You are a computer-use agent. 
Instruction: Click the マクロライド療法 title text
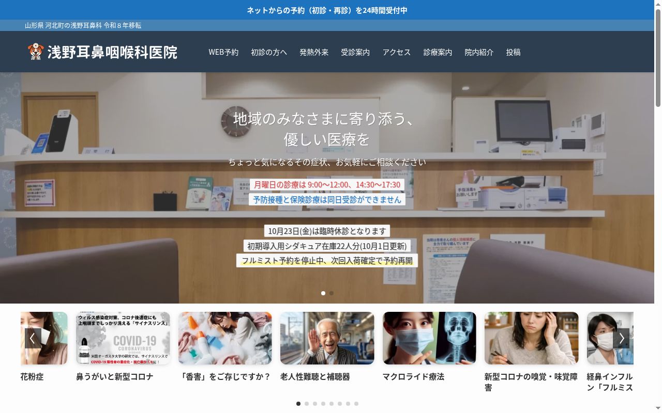point(413,377)
